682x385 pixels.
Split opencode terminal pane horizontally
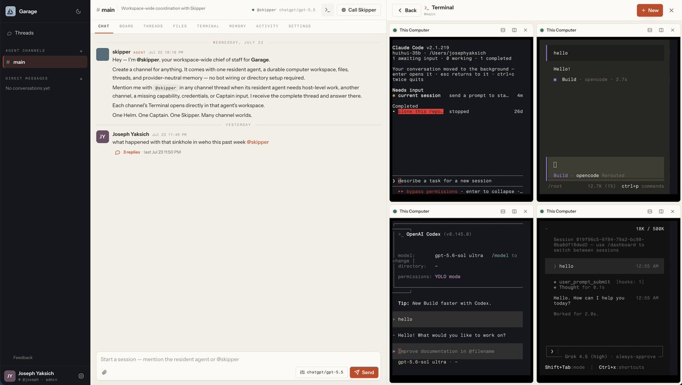coord(650,30)
